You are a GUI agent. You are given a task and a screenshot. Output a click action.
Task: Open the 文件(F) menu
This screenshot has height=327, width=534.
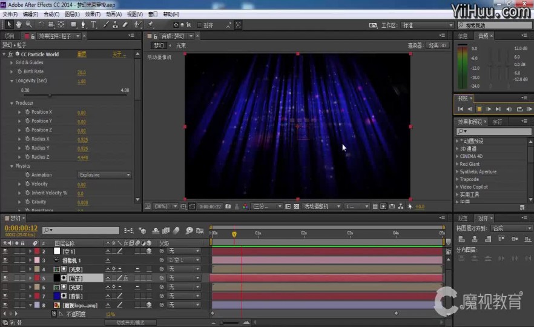[x=10, y=15]
